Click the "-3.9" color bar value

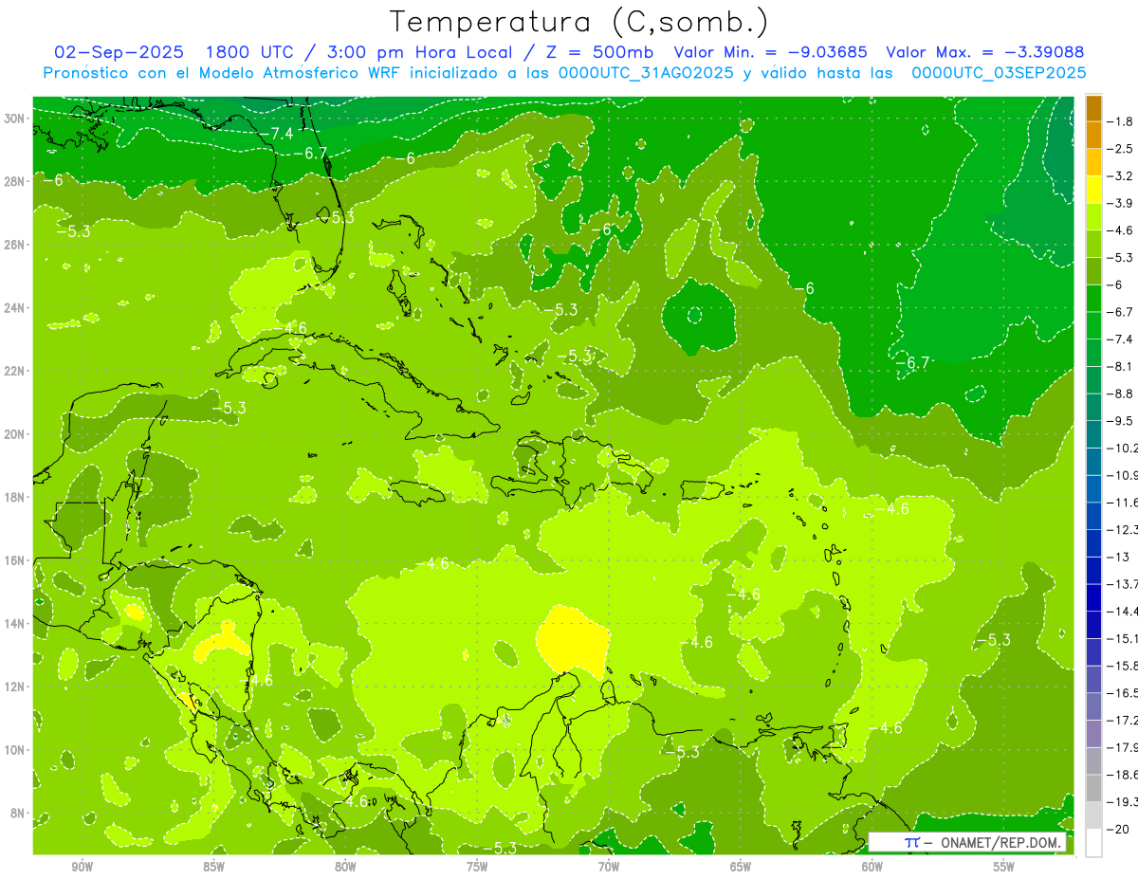point(1120,203)
